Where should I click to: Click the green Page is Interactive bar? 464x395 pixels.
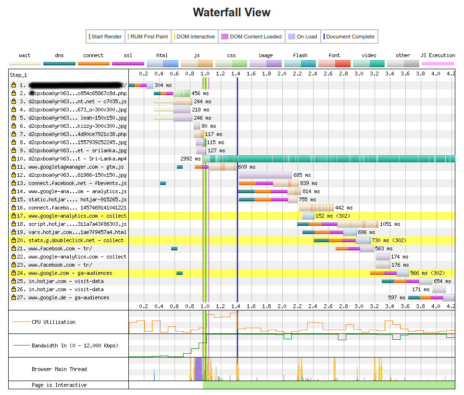click(329, 385)
